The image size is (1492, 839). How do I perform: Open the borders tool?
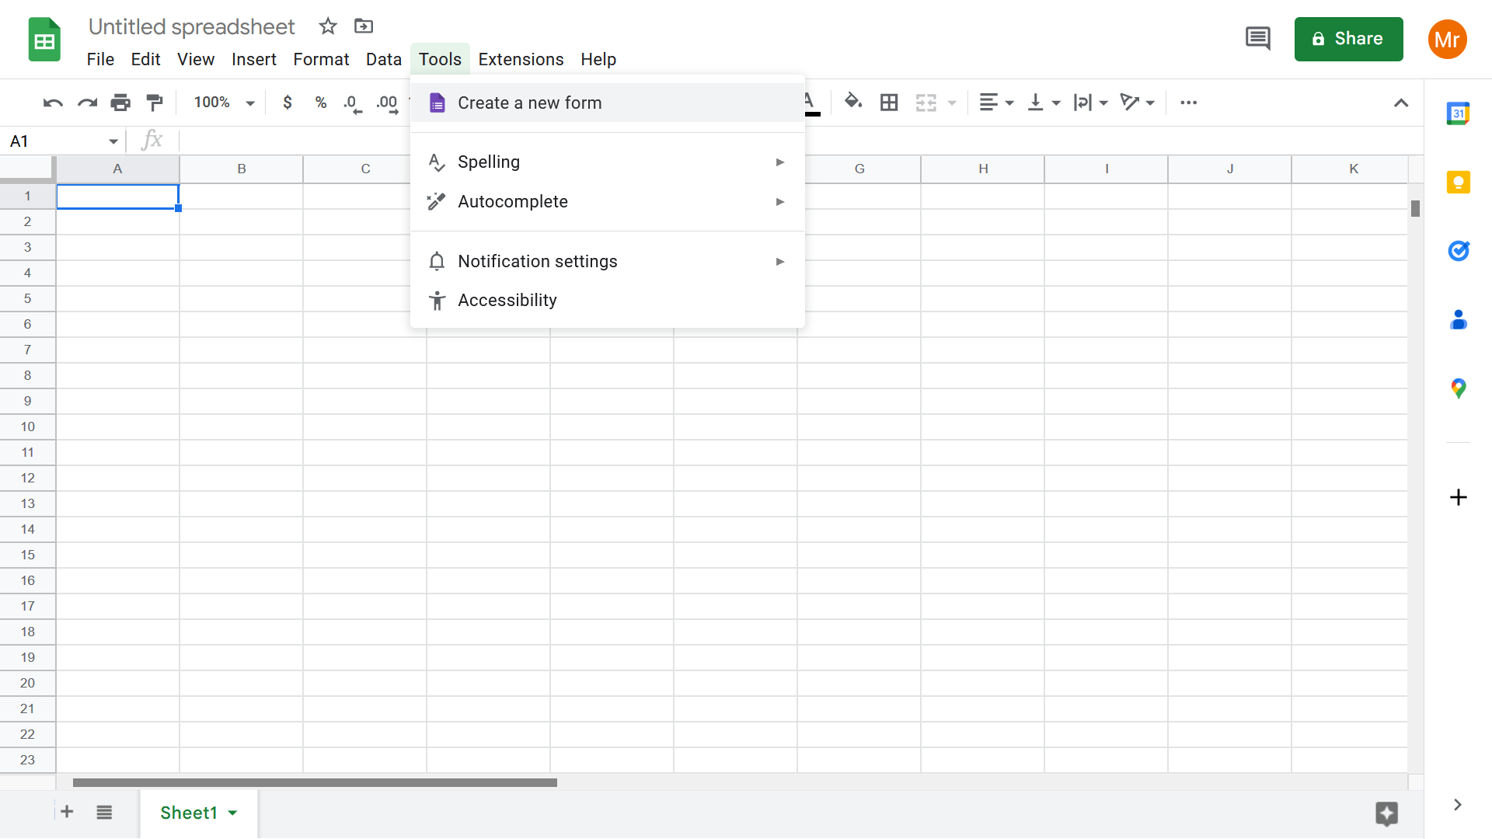click(x=889, y=103)
